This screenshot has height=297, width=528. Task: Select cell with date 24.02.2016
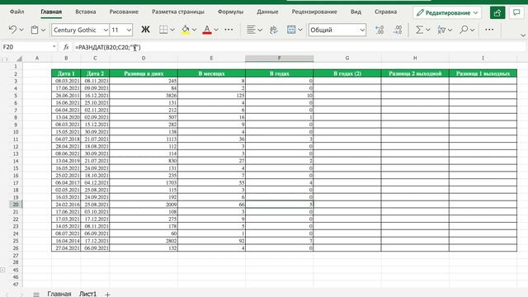coord(66,205)
